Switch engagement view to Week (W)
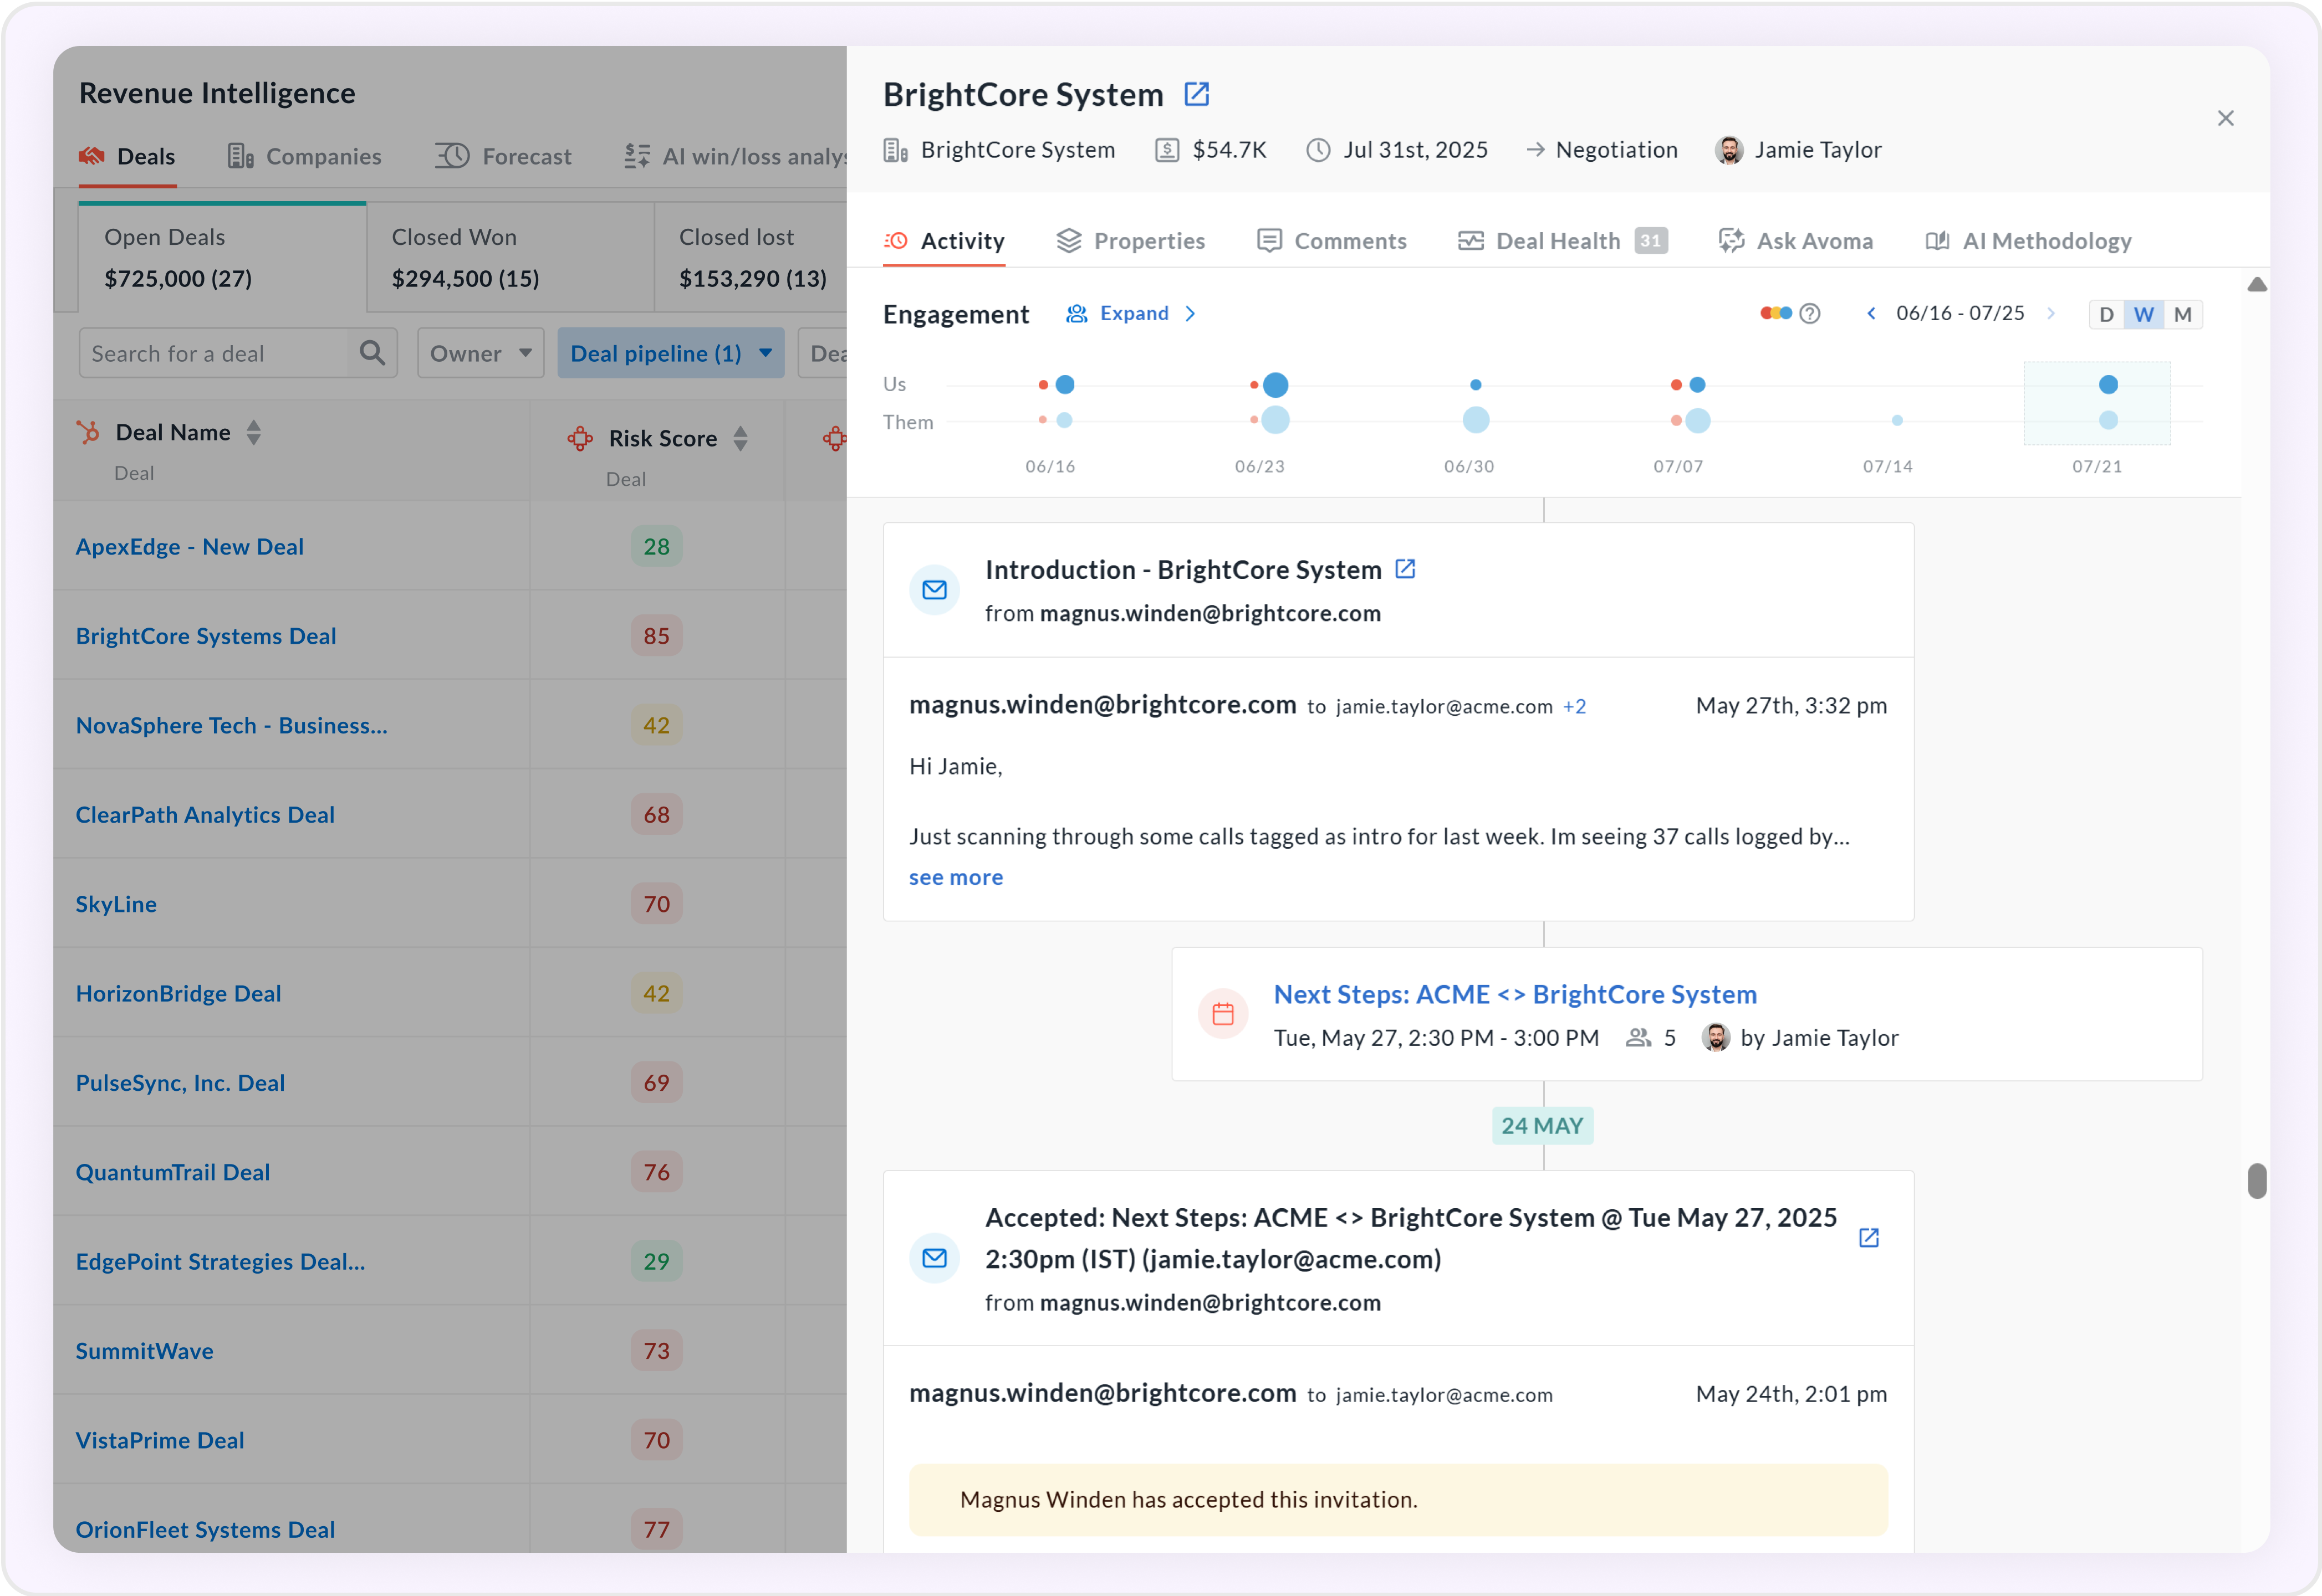 2143,314
